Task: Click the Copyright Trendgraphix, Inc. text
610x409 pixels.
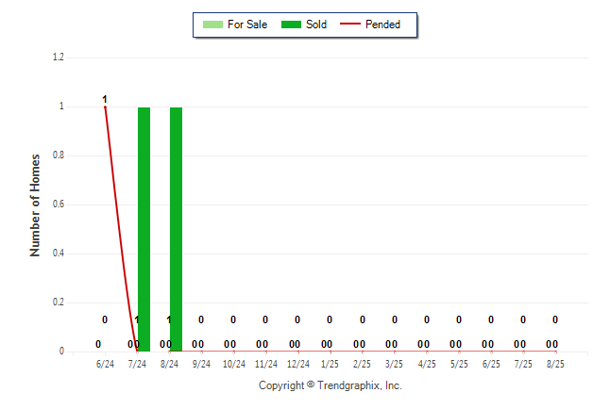Action: (x=330, y=385)
